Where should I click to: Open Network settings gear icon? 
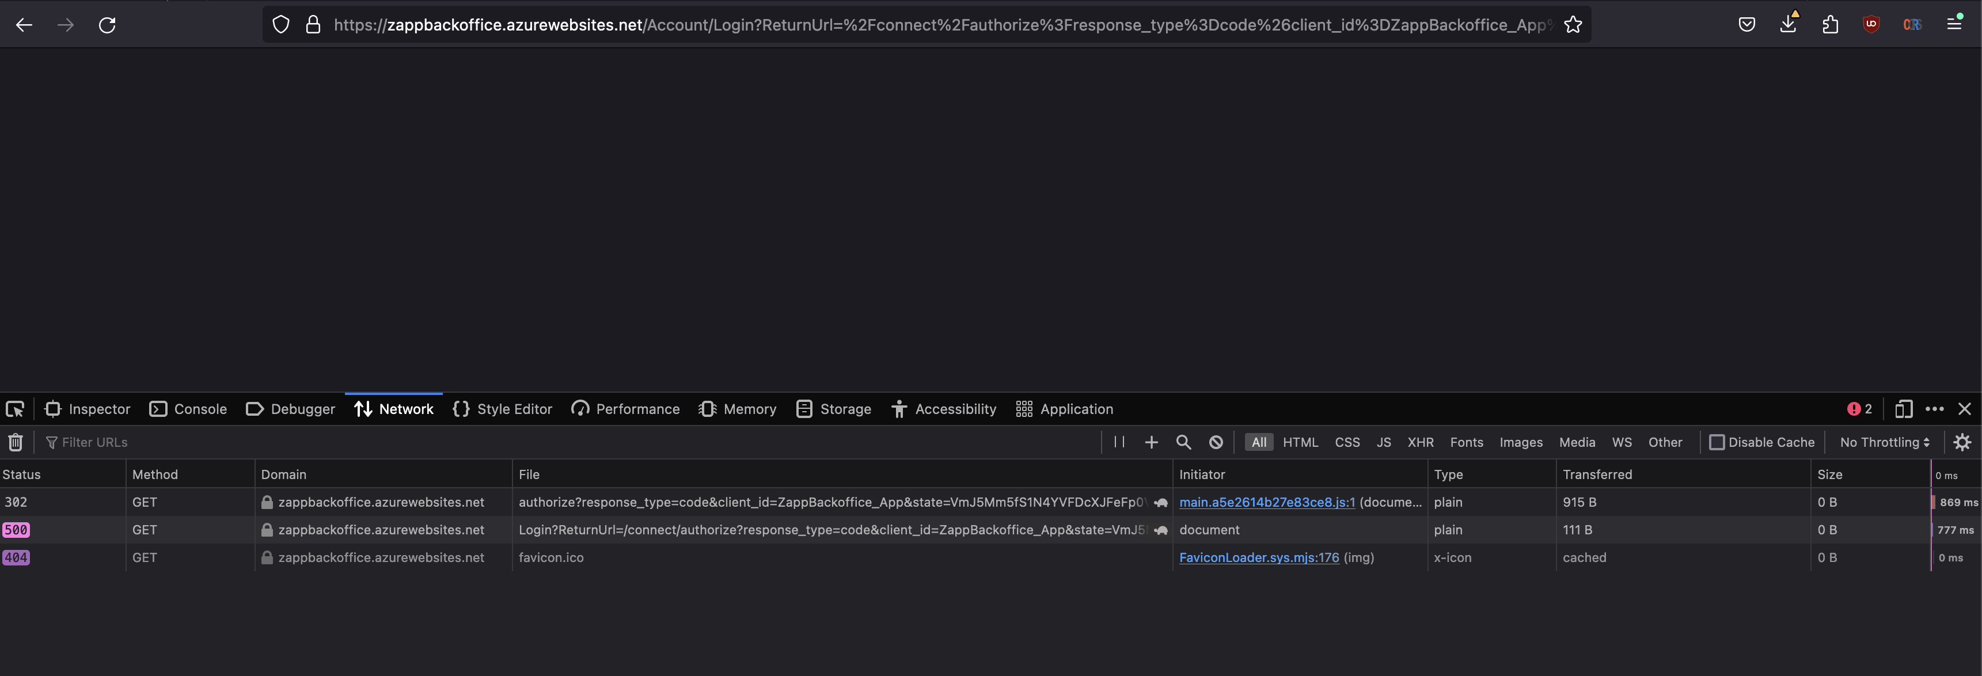click(1962, 442)
